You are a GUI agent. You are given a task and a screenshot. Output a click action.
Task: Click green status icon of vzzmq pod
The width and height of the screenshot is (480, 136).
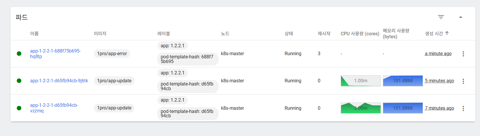click(x=19, y=108)
